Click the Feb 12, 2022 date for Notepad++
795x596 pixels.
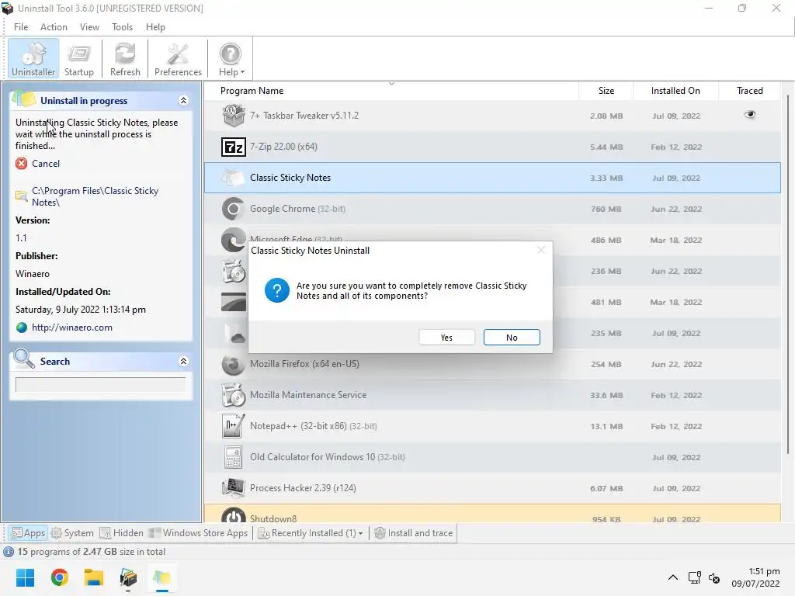click(x=676, y=426)
